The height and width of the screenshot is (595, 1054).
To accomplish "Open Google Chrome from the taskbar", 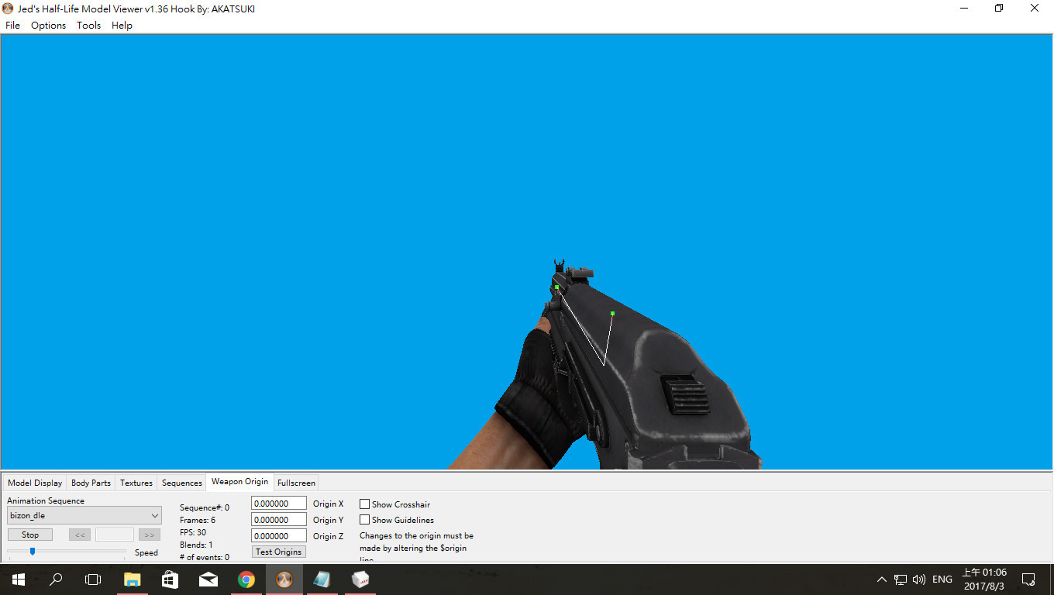I will tap(246, 579).
